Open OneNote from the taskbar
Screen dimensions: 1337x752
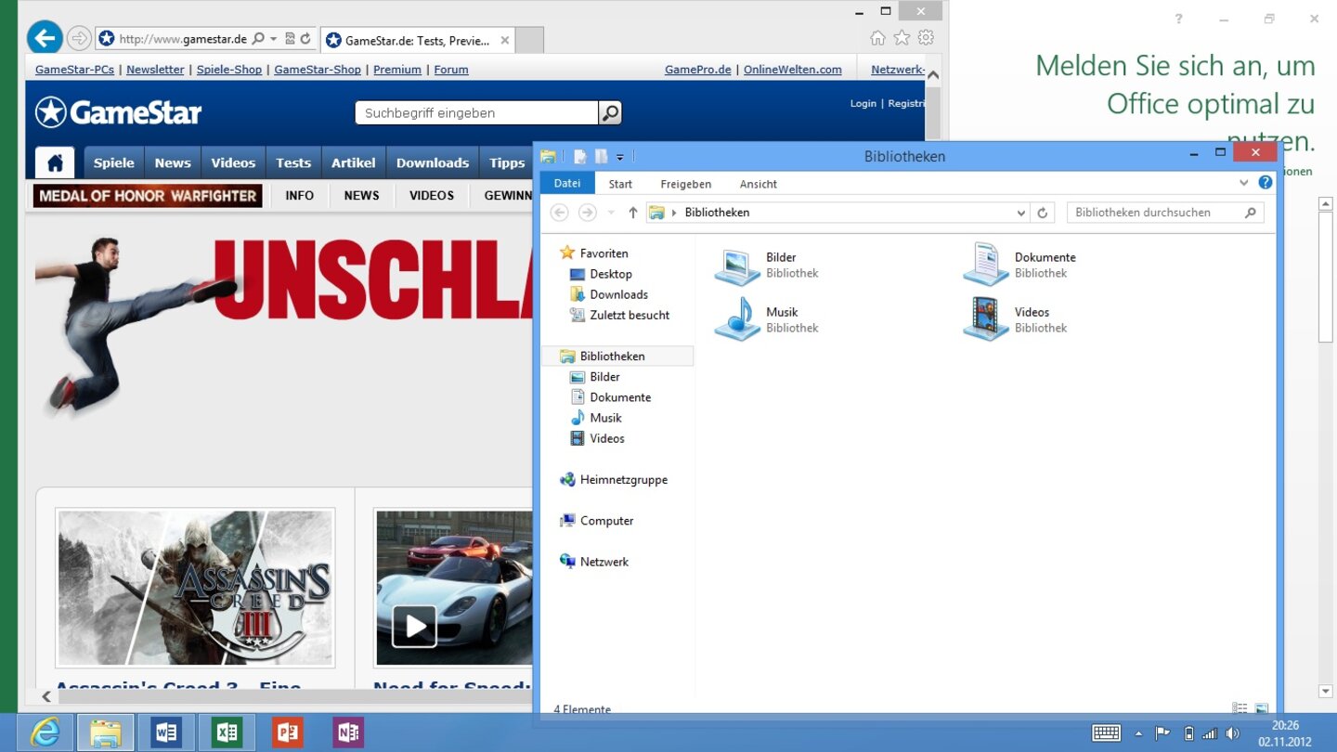click(x=348, y=733)
